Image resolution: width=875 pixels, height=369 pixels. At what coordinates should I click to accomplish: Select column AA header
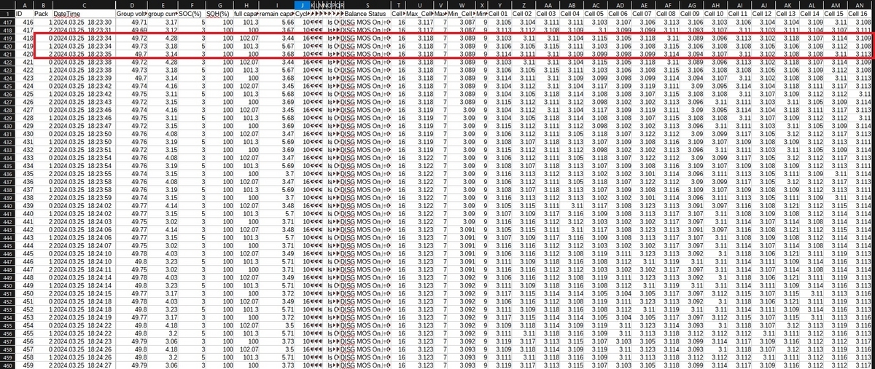(x=548, y=5)
